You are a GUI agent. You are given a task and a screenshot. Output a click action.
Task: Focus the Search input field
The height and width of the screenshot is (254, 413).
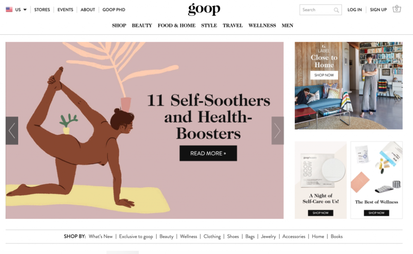[317, 10]
